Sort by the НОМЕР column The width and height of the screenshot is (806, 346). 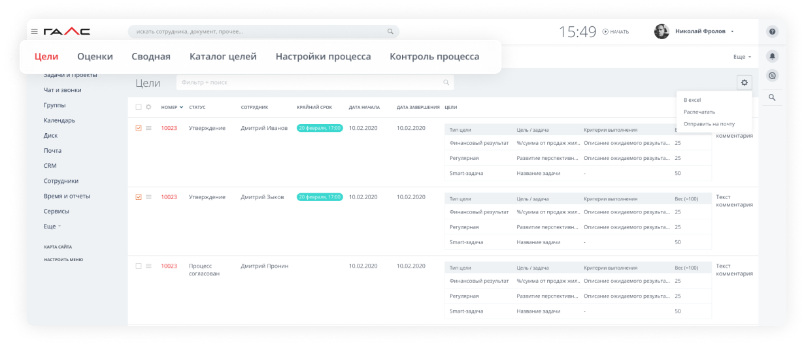pyautogui.click(x=172, y=107)
